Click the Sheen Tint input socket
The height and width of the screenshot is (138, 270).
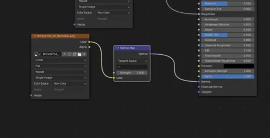coord(199,35)
